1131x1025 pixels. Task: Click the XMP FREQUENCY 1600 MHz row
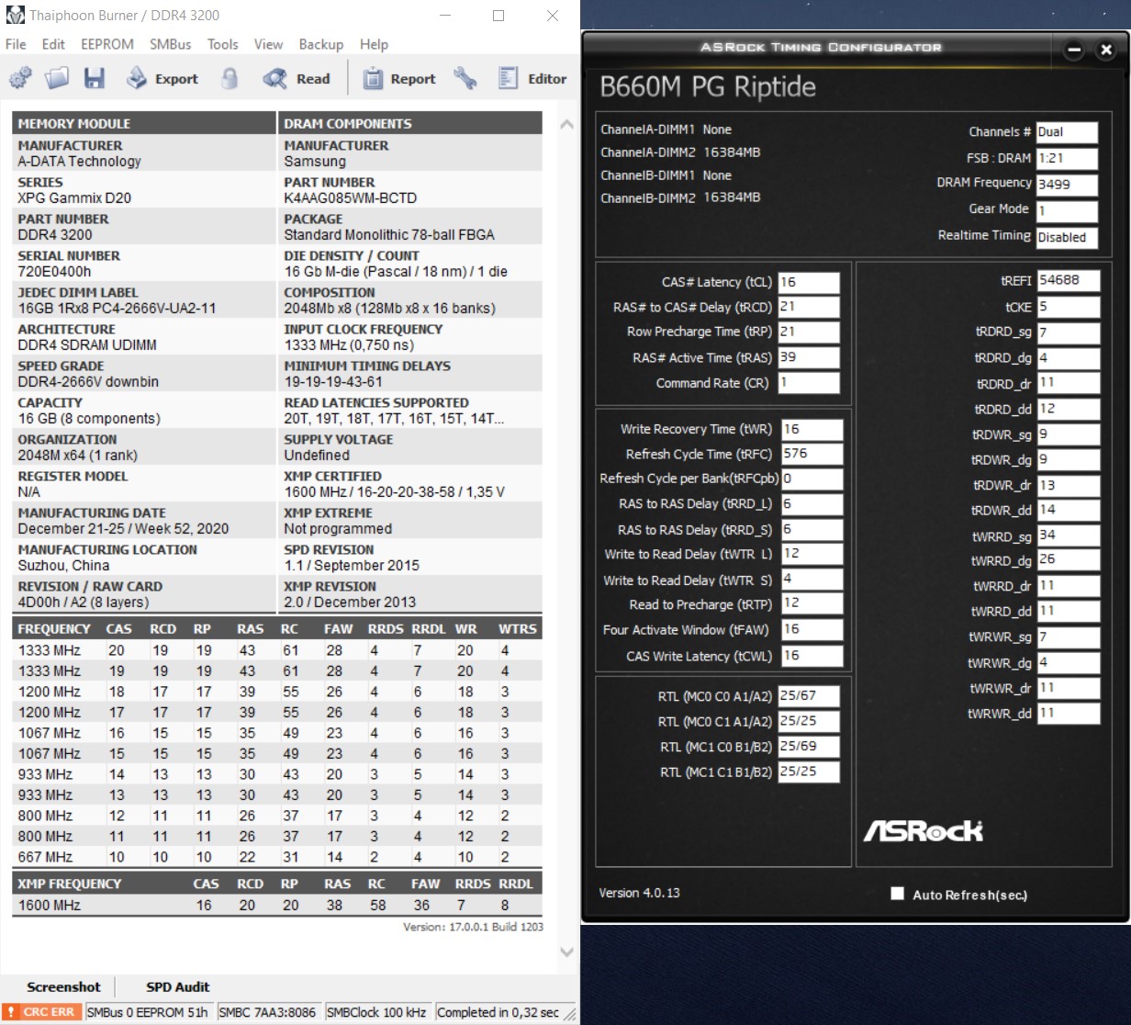tap(277, 906)
